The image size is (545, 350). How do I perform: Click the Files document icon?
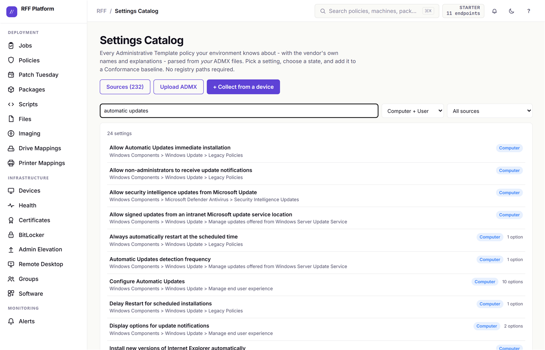tap(11, 119)
